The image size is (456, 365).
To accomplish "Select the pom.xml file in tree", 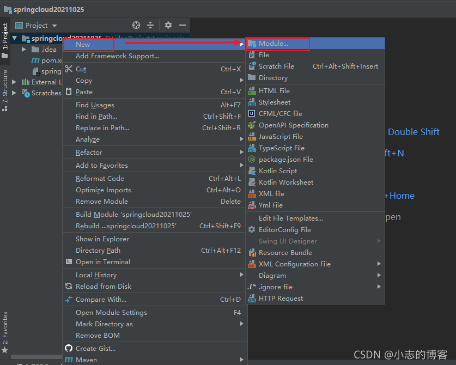I will (46, 60).
